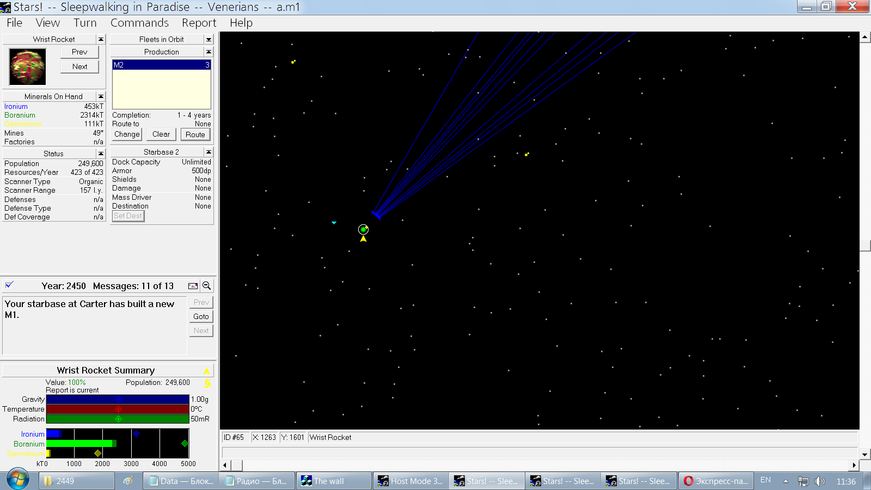
Task: Click the magnifier icon in Messages panel
Action: (x=207, y=286)
